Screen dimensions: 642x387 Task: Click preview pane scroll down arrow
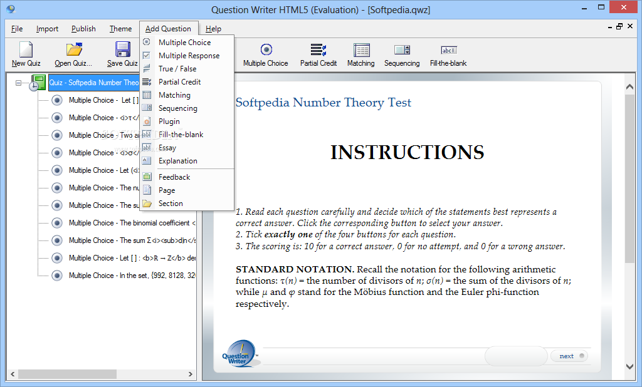click(x=629, y=366)
